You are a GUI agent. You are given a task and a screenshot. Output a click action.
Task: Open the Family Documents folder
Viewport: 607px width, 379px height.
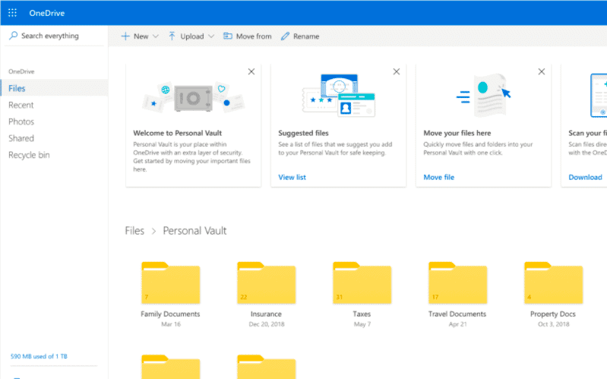click(x=170, y=283)
